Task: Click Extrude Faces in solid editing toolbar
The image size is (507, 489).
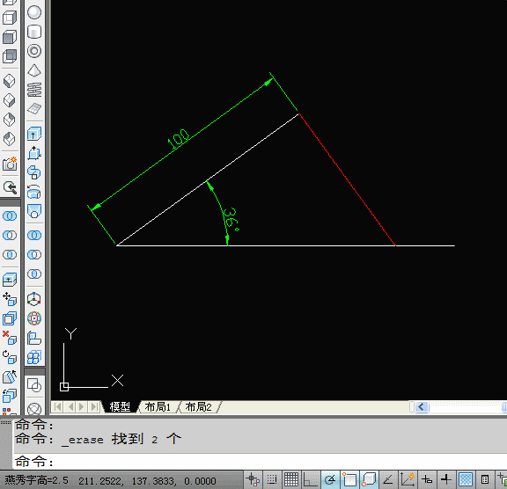Action: click(10, 280)
